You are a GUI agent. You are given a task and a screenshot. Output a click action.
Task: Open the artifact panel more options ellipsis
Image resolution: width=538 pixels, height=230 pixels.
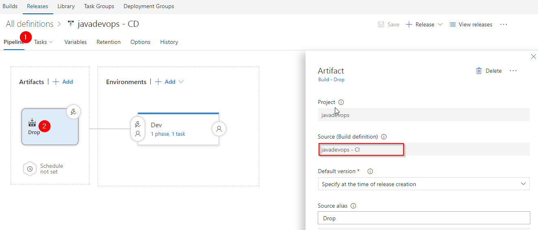click(x=513, y=71)
